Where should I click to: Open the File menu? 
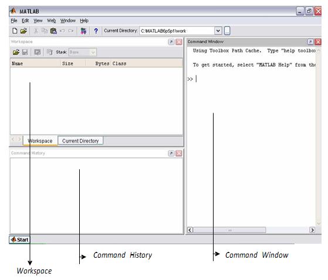pyautogui.click(x=14, y=21)
